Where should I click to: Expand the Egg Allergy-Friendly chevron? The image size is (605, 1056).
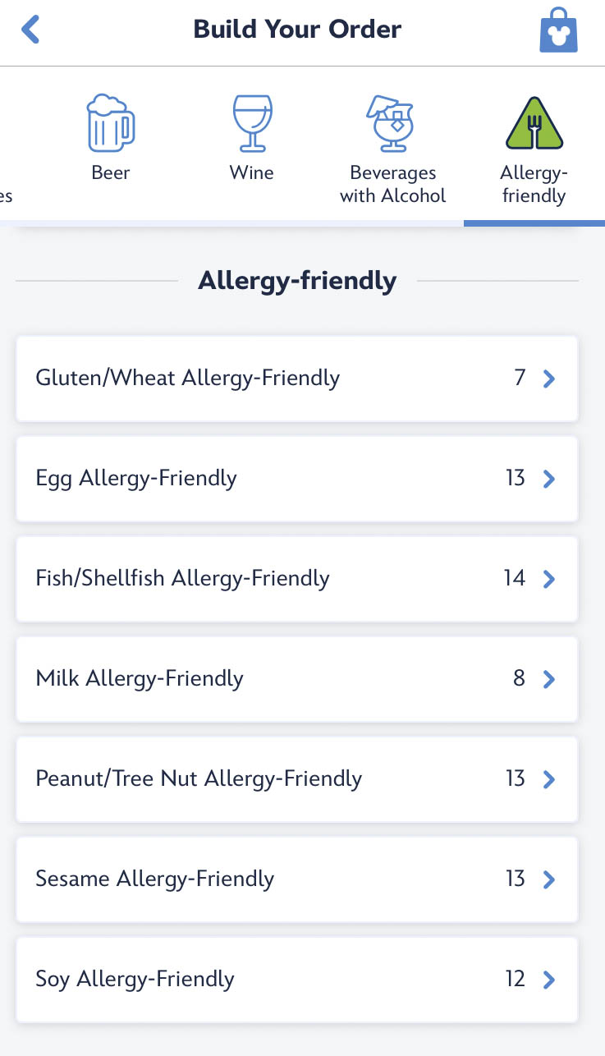[549, 479]
